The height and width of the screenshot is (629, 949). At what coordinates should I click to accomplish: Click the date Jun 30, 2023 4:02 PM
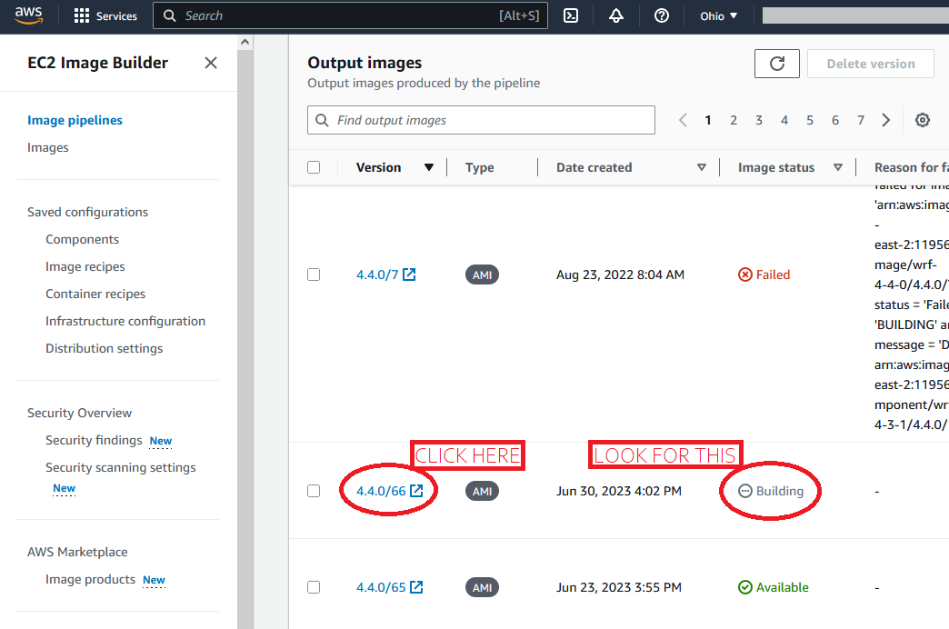pyautogui.click(x=618, y=490)
